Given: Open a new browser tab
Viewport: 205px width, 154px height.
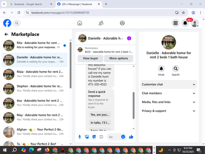Looking at the screenshot, I should click(106, 4).
